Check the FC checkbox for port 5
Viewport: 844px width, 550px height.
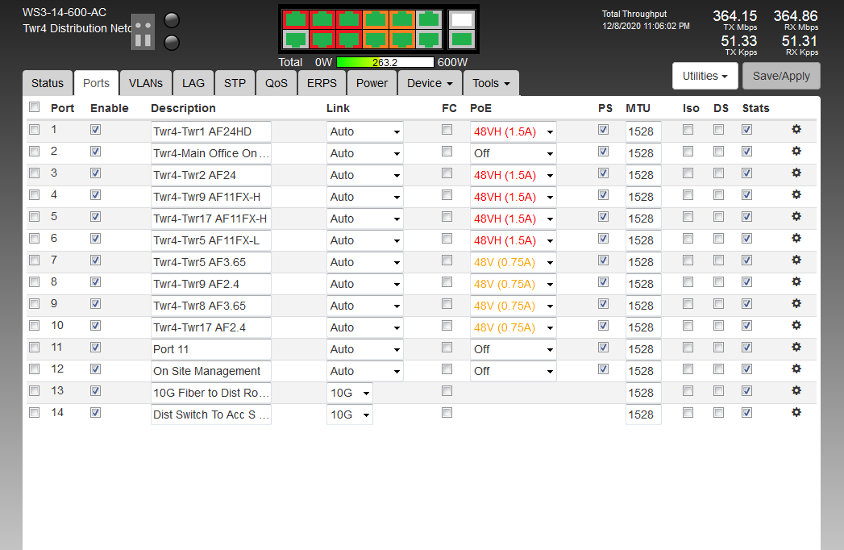tap(447, 217)
